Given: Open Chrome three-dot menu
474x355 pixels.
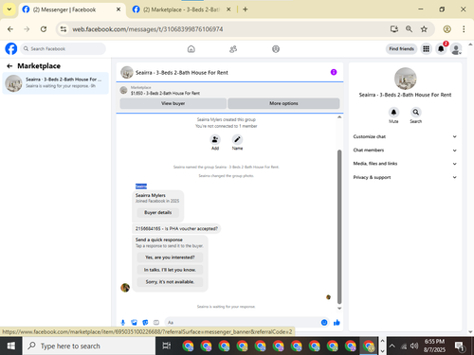Looking at the screenshot, I should click(x=464, y=29).
